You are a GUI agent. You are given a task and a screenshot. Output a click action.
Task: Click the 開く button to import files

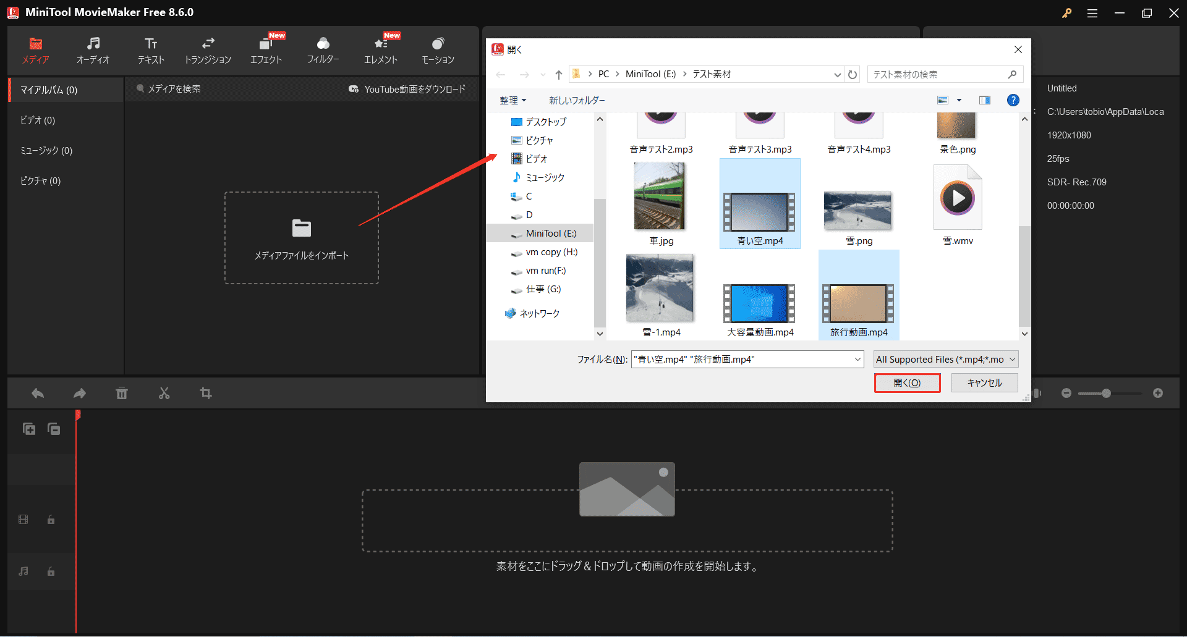point(907,382)
